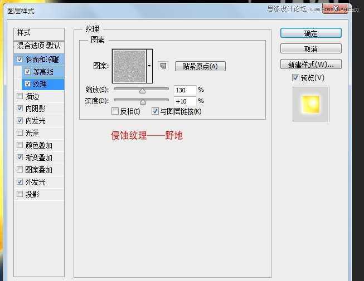Close the 图层样式 dialog
The image size is (364, 281).
[x=335, y=9]
